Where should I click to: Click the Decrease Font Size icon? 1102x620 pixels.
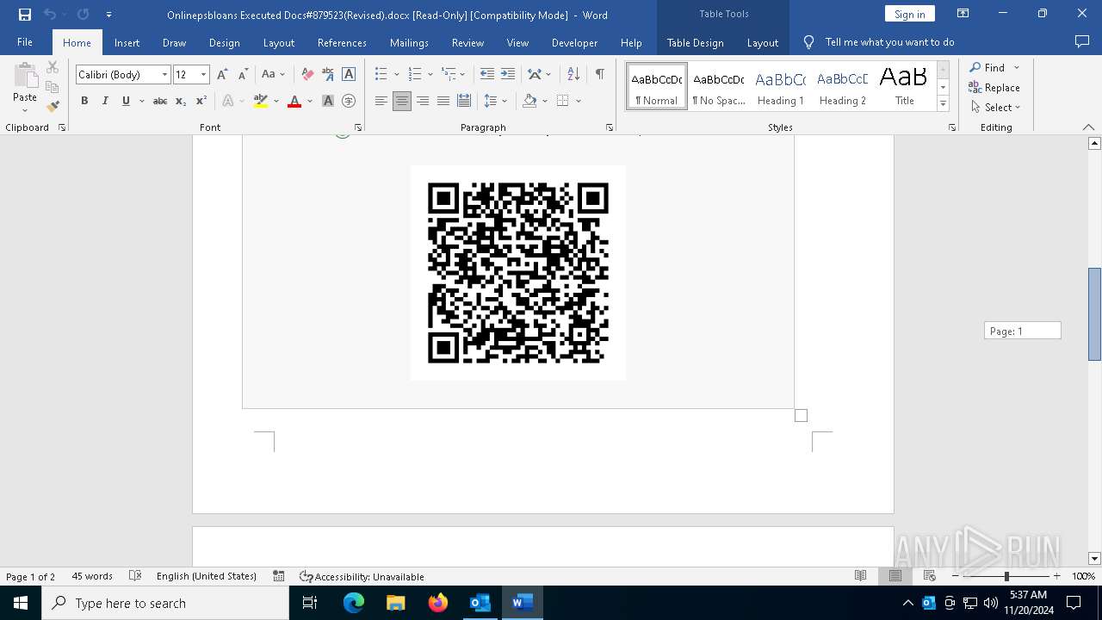click(x=243, y=75)
